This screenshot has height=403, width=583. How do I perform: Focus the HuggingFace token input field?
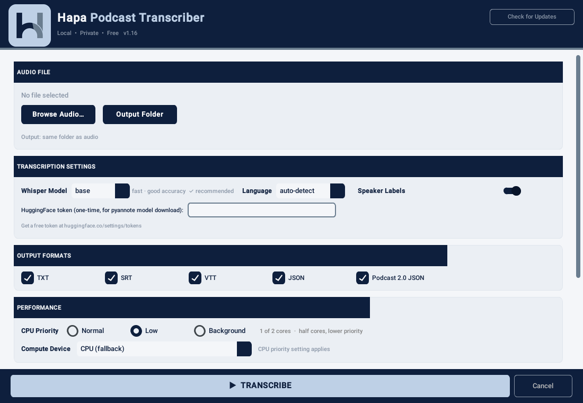point(262,210)
